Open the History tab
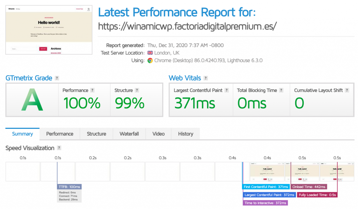This screenshot has height=209, width=358. 185,134
